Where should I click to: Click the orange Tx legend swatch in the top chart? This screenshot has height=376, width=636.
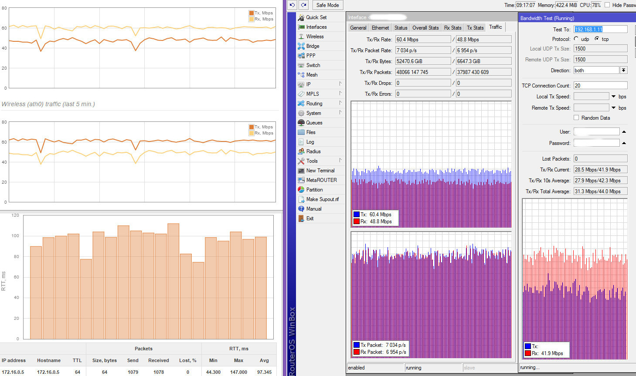point(251,13)
